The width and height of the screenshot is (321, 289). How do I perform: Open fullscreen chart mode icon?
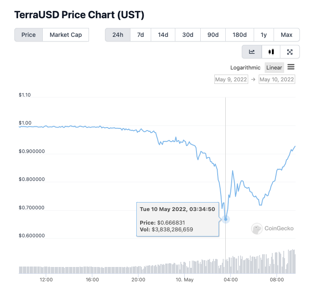290,52
